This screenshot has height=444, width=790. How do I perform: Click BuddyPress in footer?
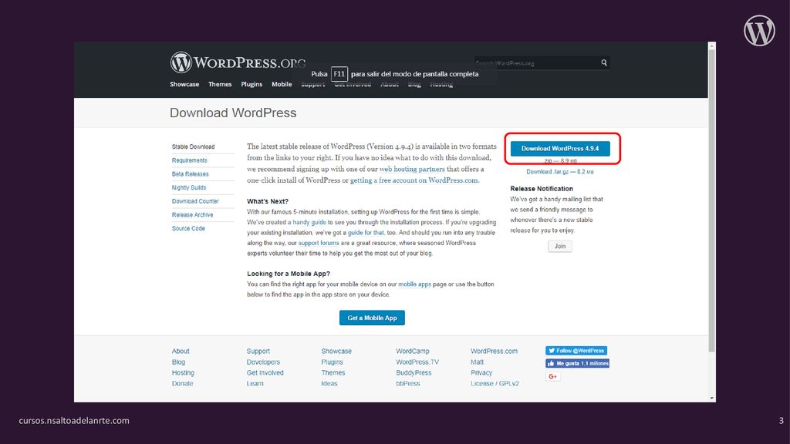coord(414,372)
